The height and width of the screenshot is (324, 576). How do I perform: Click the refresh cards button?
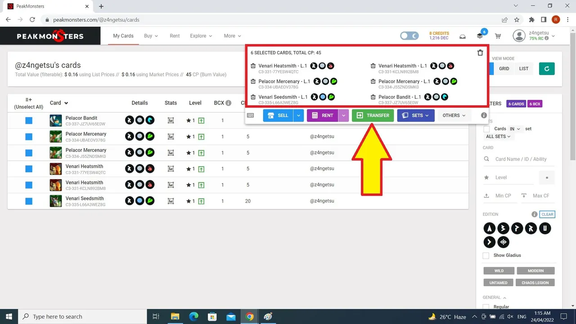[547, 69]
